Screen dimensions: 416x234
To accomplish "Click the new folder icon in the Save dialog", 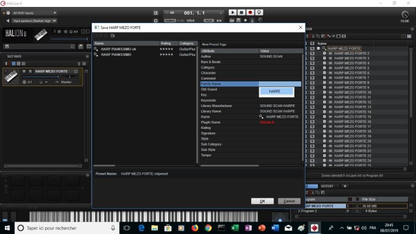I will (x=112, y=36).
